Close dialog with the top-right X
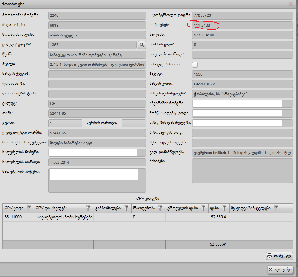This screenshot has height=277, width=298. [290, 4]
